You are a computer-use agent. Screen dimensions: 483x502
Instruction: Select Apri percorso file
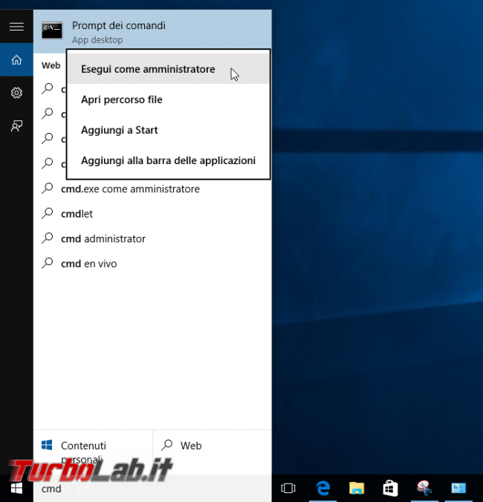point(168,100)
